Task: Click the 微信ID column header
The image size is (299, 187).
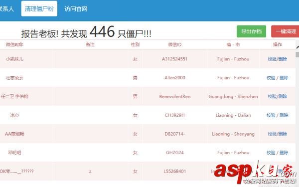Action: [175, 44]
